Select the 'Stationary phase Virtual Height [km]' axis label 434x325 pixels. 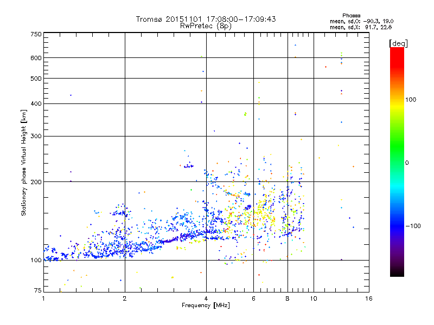click(24, 163)
